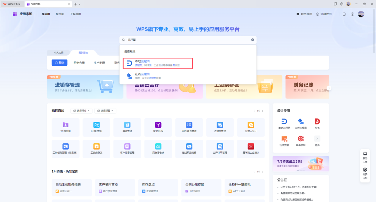Open the user avatar beside the compass icon
The image size is (376, 202).
361,14
